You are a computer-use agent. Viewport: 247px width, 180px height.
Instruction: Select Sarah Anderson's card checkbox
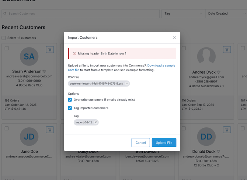click(x=7, y=48)
